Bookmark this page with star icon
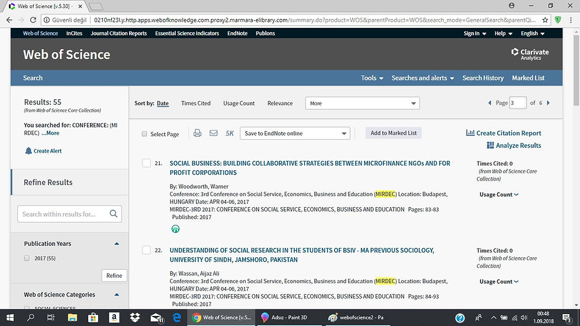Image resolution: width=580 pixels, height=326 pixels. (x=545, y=20)
